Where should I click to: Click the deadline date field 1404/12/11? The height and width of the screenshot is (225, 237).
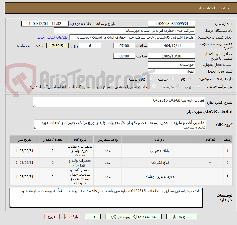click(x=171, y=46)
